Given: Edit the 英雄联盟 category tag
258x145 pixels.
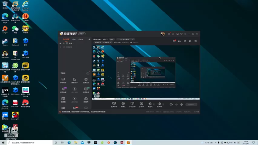Looking at the screenshot, I should (103, 43).
